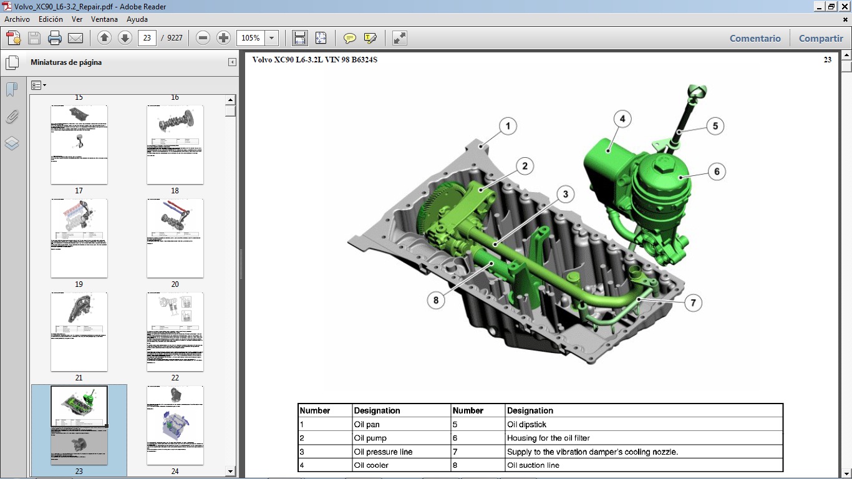
Task: Open the Edición menu
Action: [x=51, y=19]
